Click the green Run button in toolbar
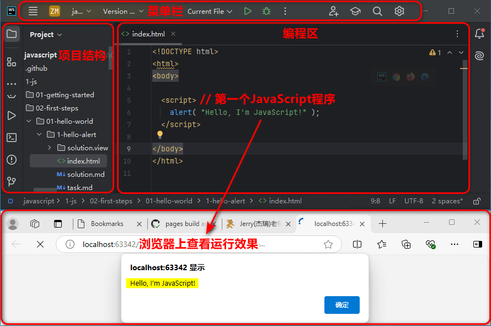Screen dimensions: 491x326 coord(248,11)
